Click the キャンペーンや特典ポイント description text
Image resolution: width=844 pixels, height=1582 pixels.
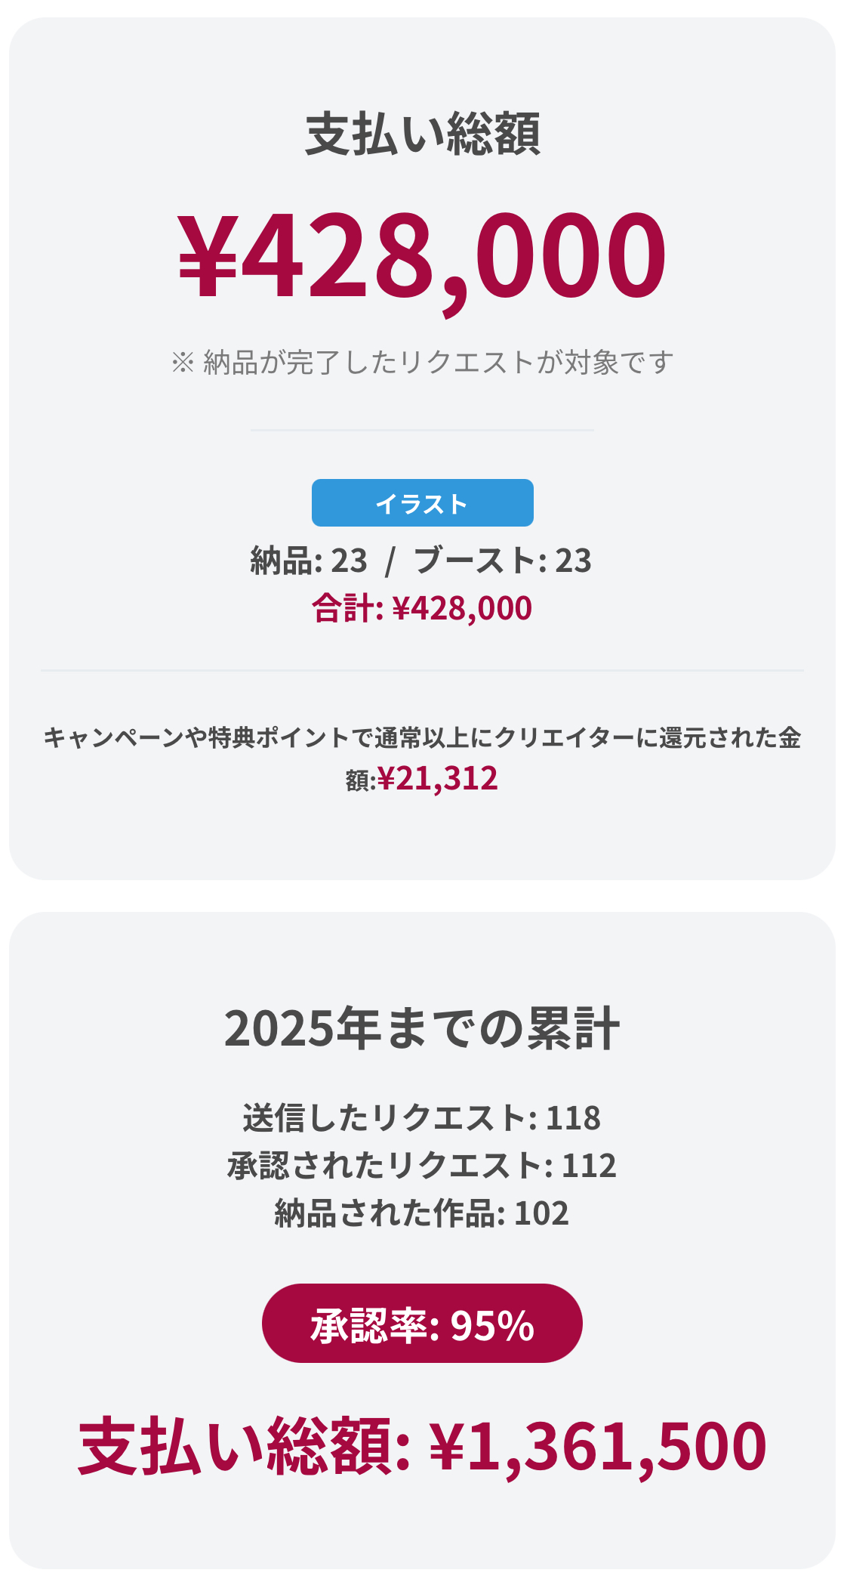point(422,737)
